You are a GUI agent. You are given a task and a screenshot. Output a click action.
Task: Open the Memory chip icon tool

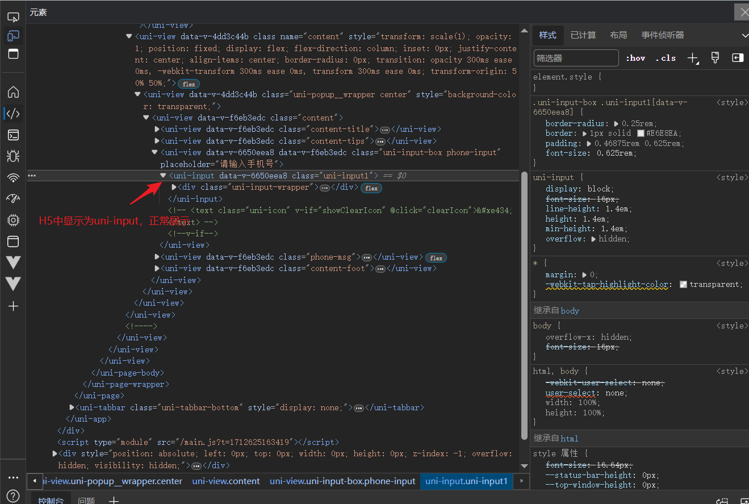pyautogui.click(x=13, y=220)
